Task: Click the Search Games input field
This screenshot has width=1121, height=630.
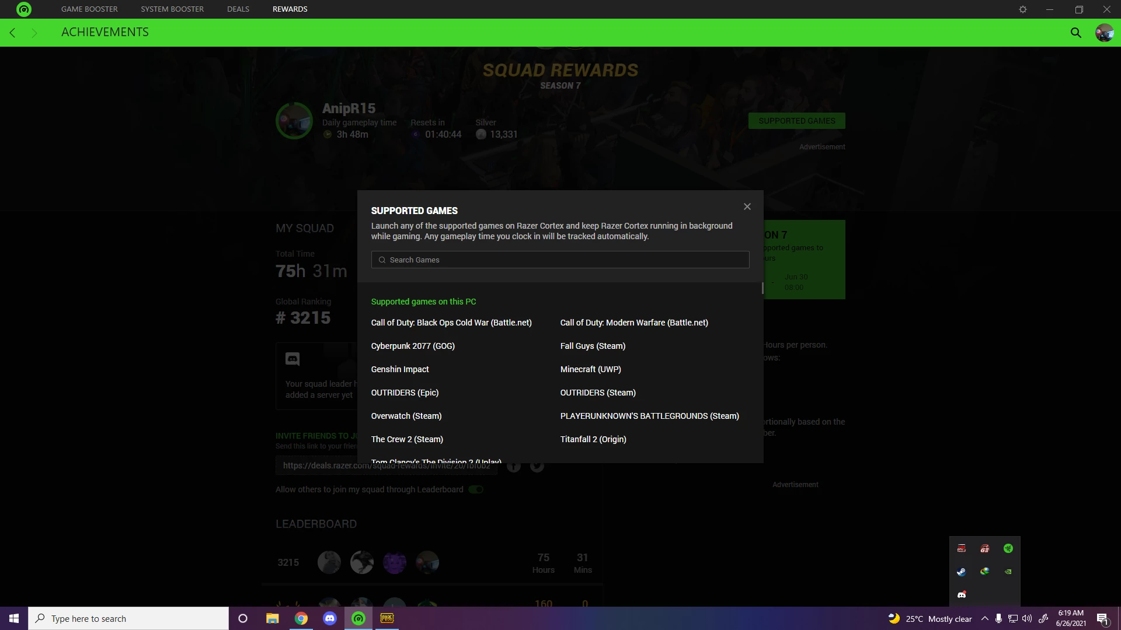Action: (x=560, y=260)
